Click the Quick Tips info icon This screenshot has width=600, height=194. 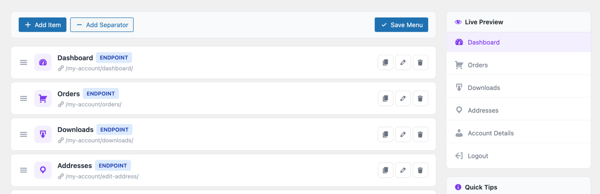pyautogui.click(x=458, y=187)
